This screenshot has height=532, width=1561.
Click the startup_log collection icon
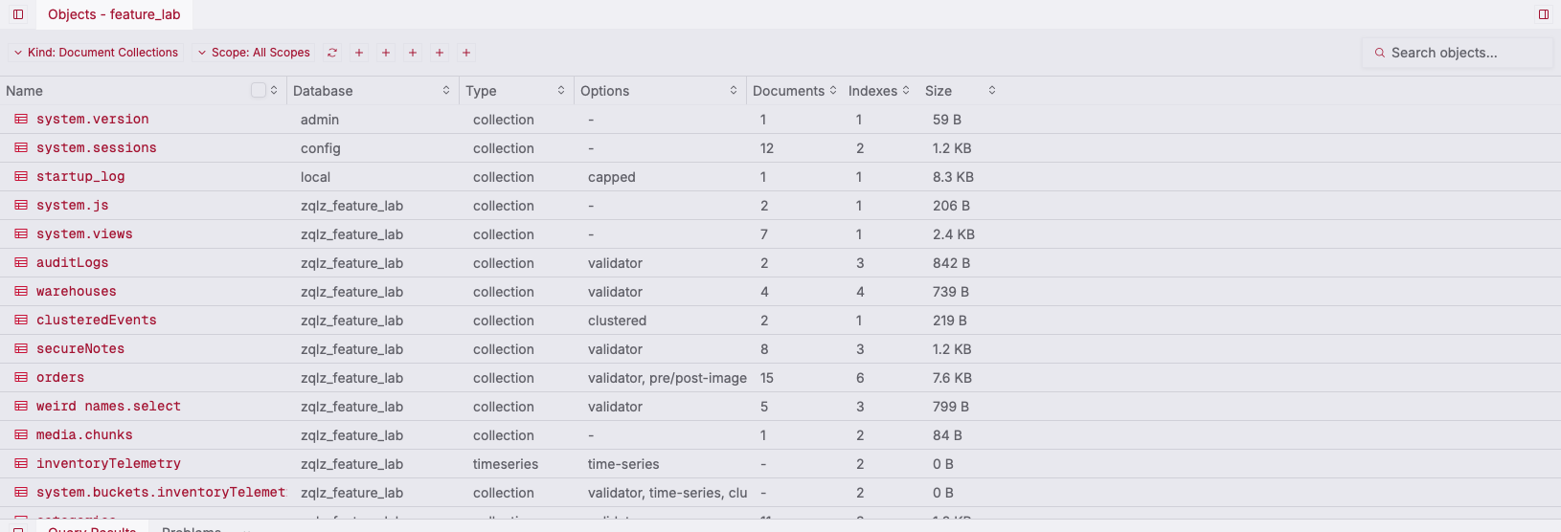pos(21,177)
